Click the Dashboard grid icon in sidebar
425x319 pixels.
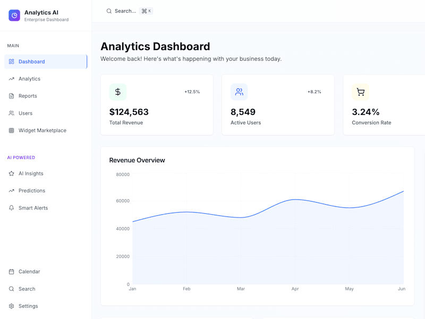[11, 62]
